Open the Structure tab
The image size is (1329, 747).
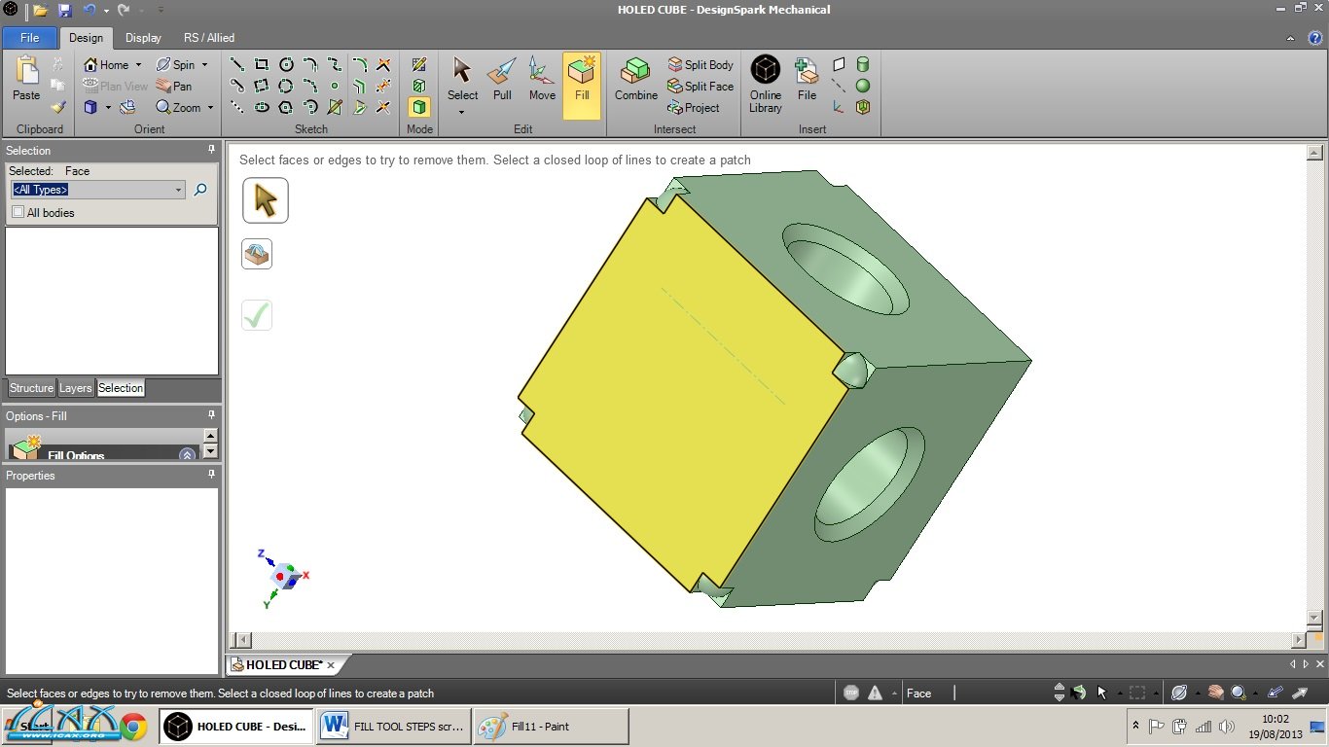[31, 388]
